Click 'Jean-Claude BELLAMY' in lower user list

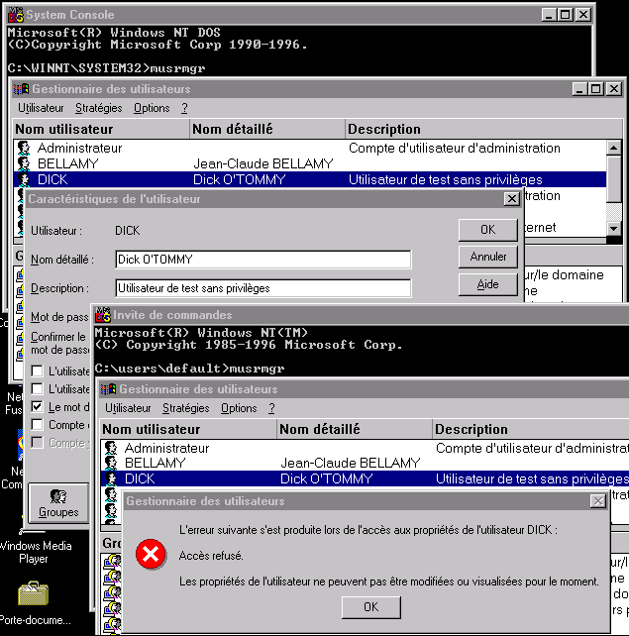(x=351, y=464)
